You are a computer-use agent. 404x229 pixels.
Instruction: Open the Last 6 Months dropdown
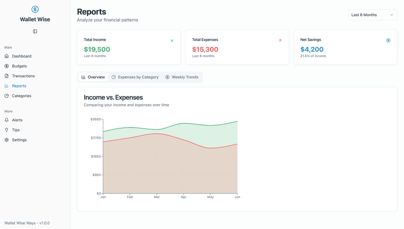[x=373, y=15]
